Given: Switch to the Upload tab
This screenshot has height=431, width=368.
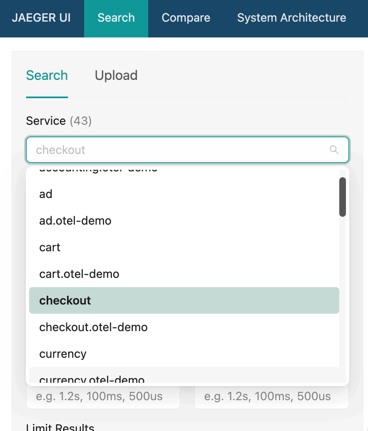Looking at the screenshot, I should pyautogui.click(x=116, y=75).
